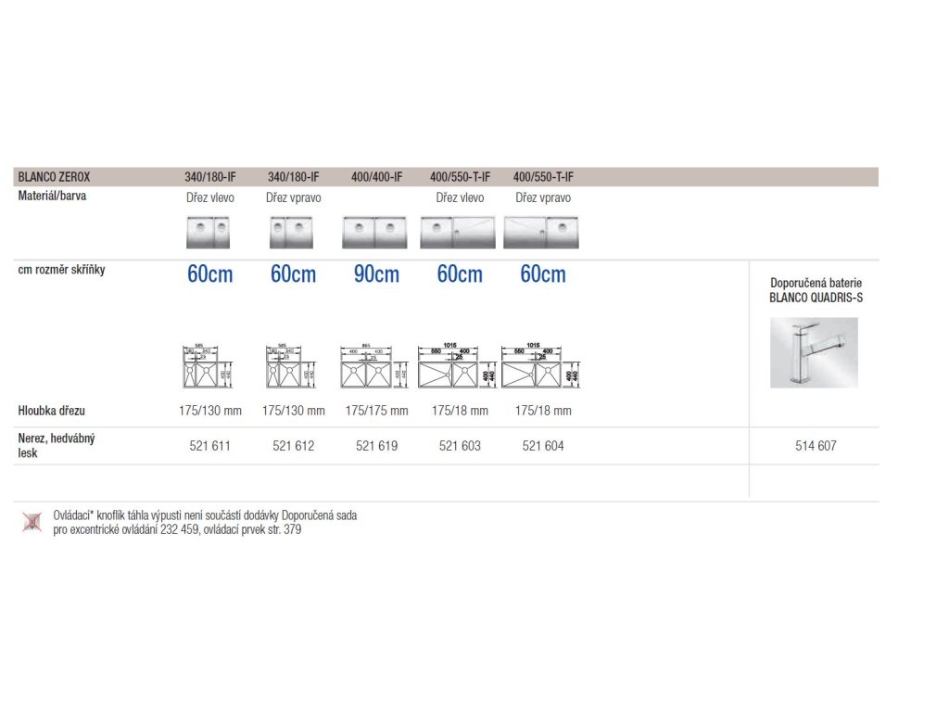
Task: Click the 175/18 mm depth above 521 603
Action: 460,411
